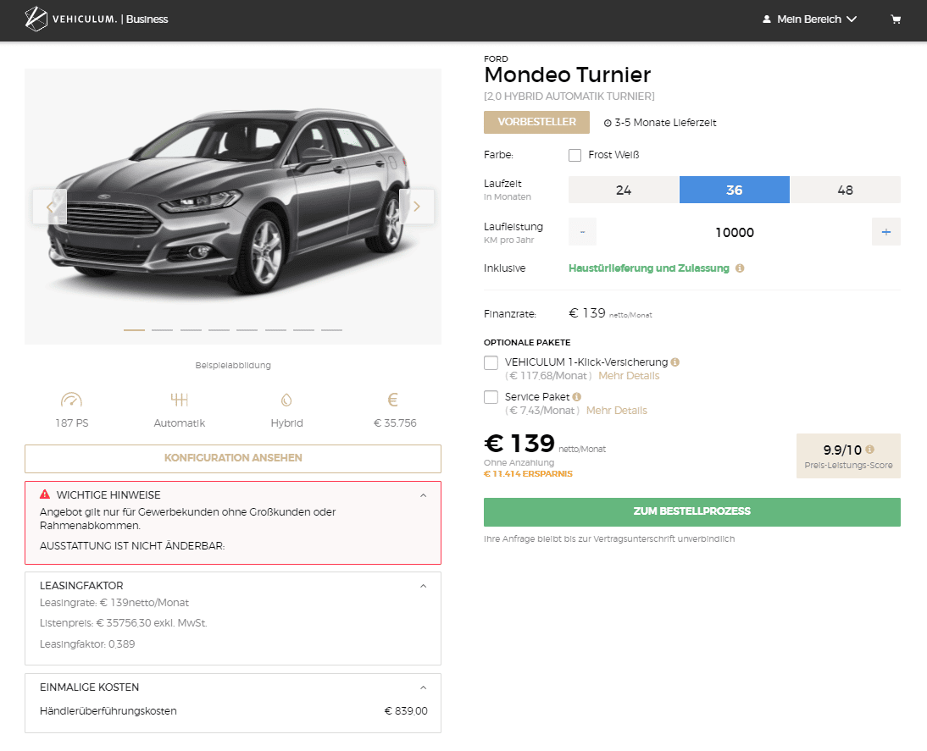Click the '3-5 Monate Lieferzeit' text
Viewport: 927px width, 751px height.
pyautogui.click(x=665, y=123)
